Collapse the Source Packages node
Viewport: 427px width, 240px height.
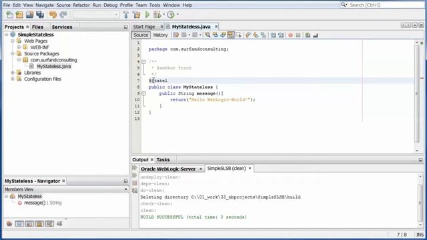pos(13,53)
